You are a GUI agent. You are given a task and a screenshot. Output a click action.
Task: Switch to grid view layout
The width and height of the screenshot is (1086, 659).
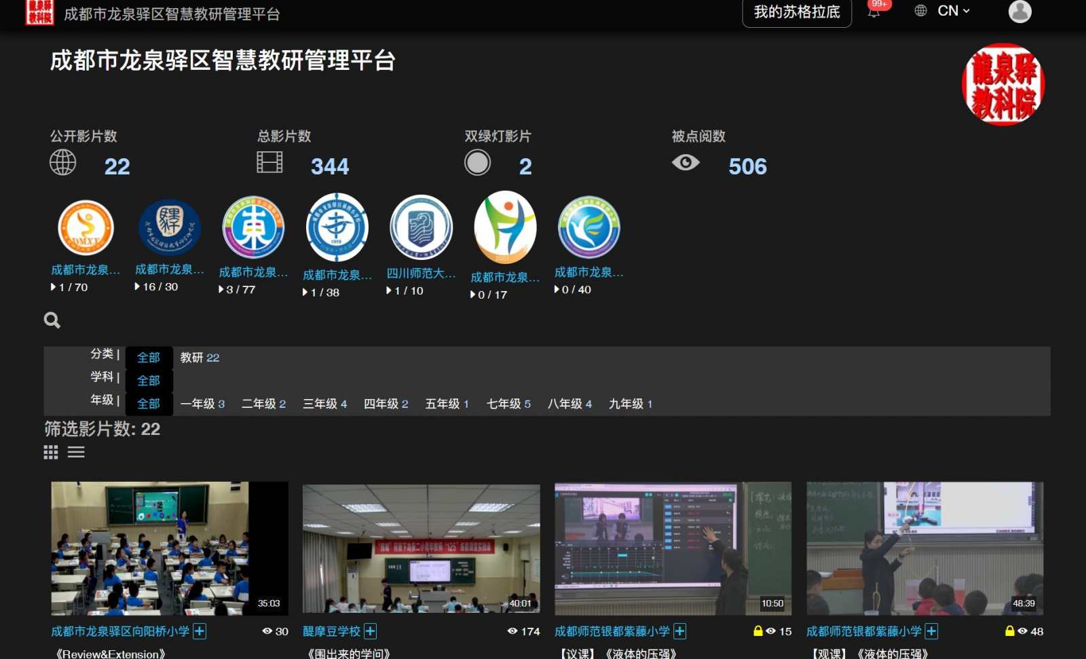coord(51,452)
